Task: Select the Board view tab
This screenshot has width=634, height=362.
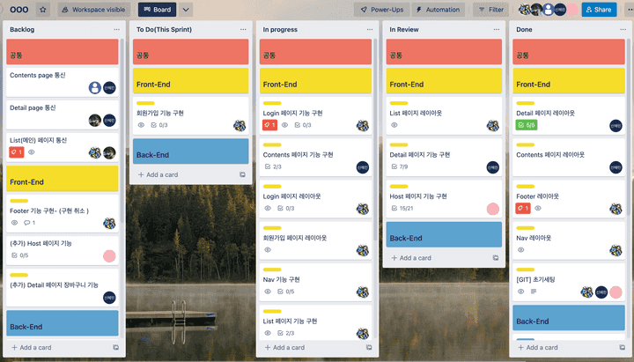Action: point(158,10)
